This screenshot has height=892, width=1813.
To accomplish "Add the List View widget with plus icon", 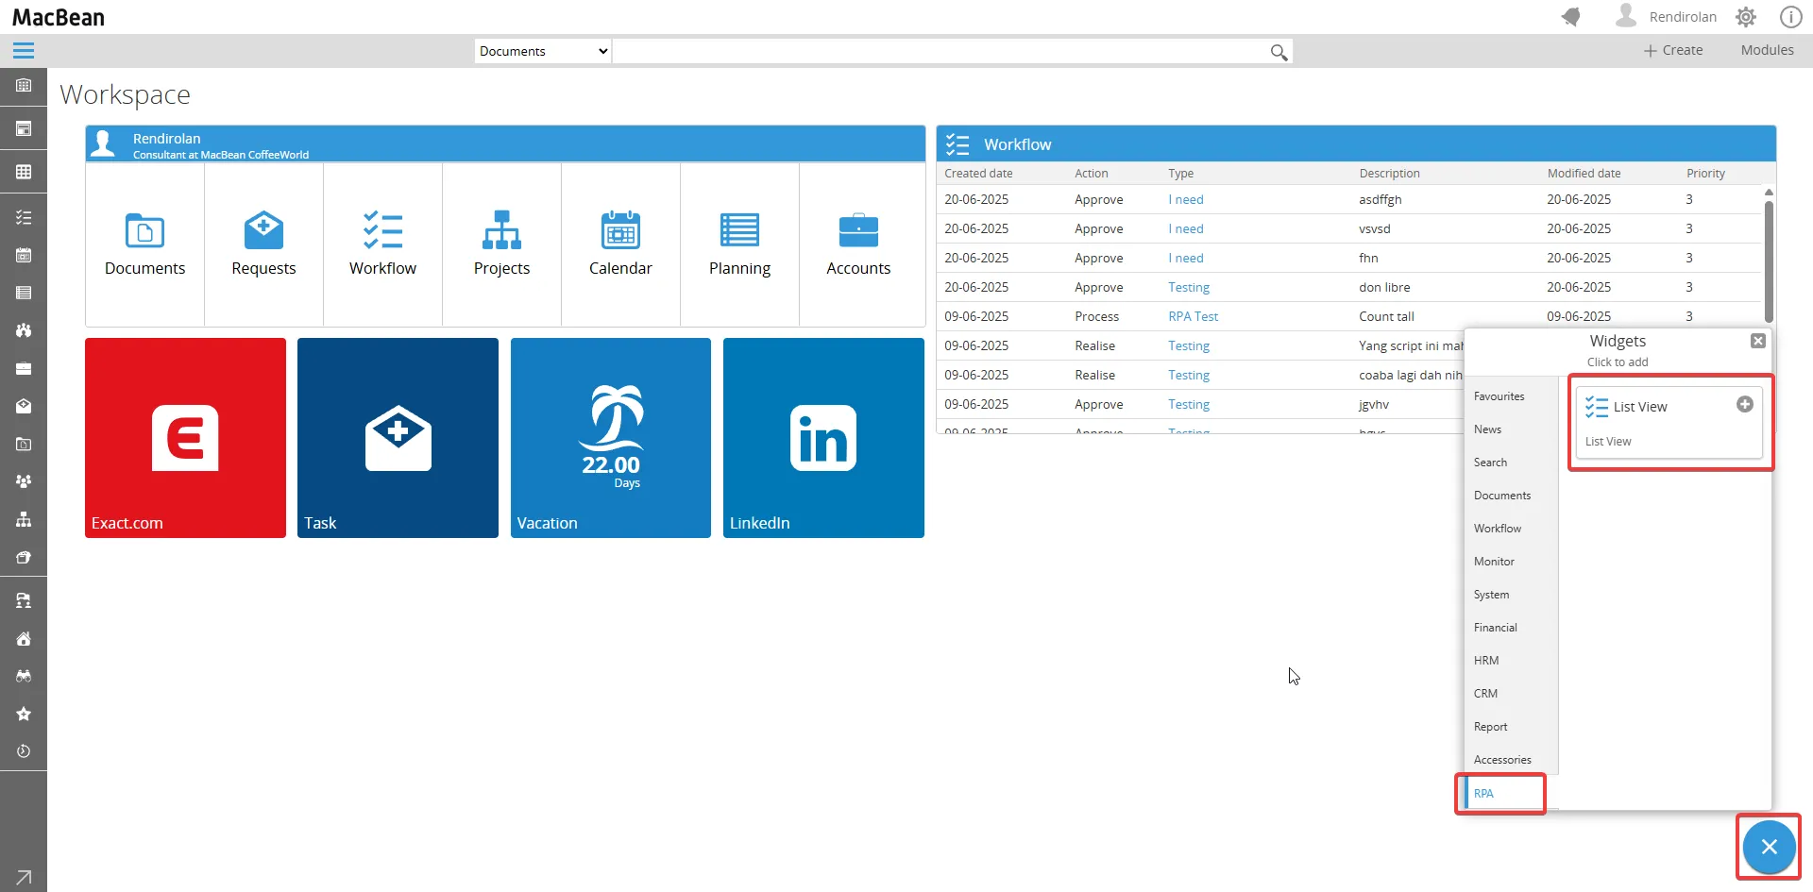I will coord(1744,404).
